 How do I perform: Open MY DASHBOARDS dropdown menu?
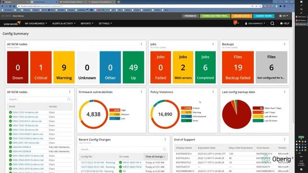(x=36, y=24)
